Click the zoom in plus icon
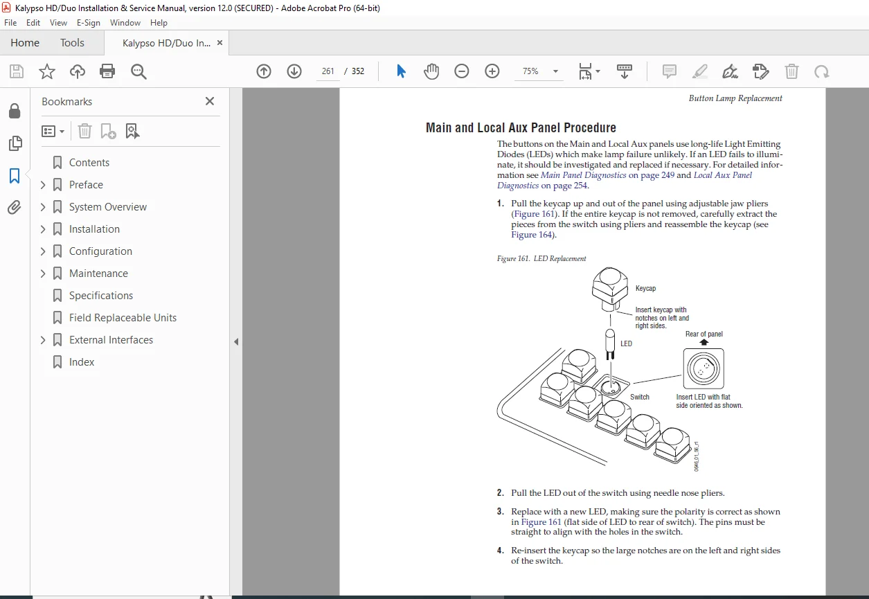The height and width of the screenshot is (599, 869). (x=492, y=71)
